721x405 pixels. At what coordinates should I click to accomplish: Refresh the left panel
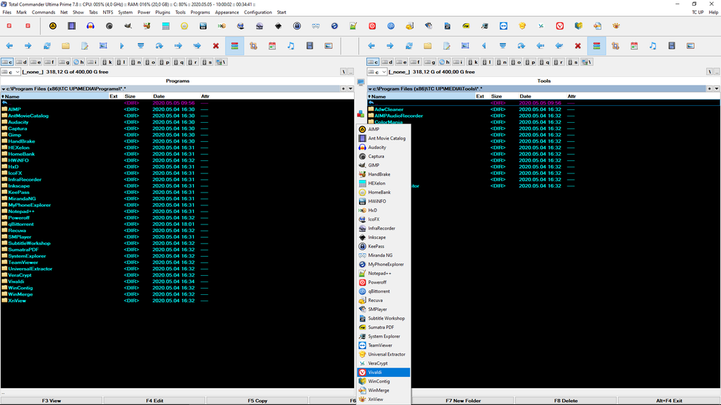(x=47, y=46)
